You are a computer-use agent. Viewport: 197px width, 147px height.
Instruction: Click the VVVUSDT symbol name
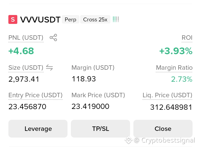(40, 19)
